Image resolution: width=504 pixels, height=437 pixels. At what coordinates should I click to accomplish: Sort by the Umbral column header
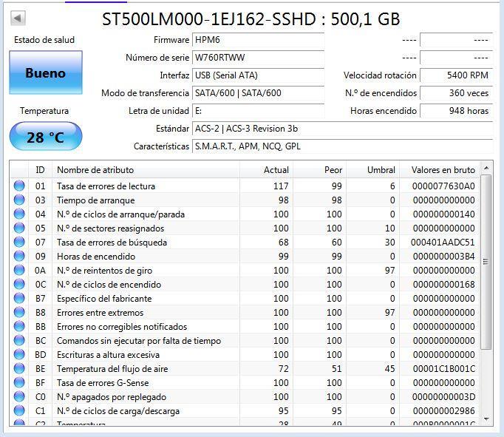tap(373, 169)
